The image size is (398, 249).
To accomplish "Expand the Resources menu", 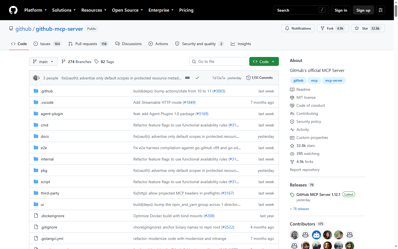I will 94,10.
